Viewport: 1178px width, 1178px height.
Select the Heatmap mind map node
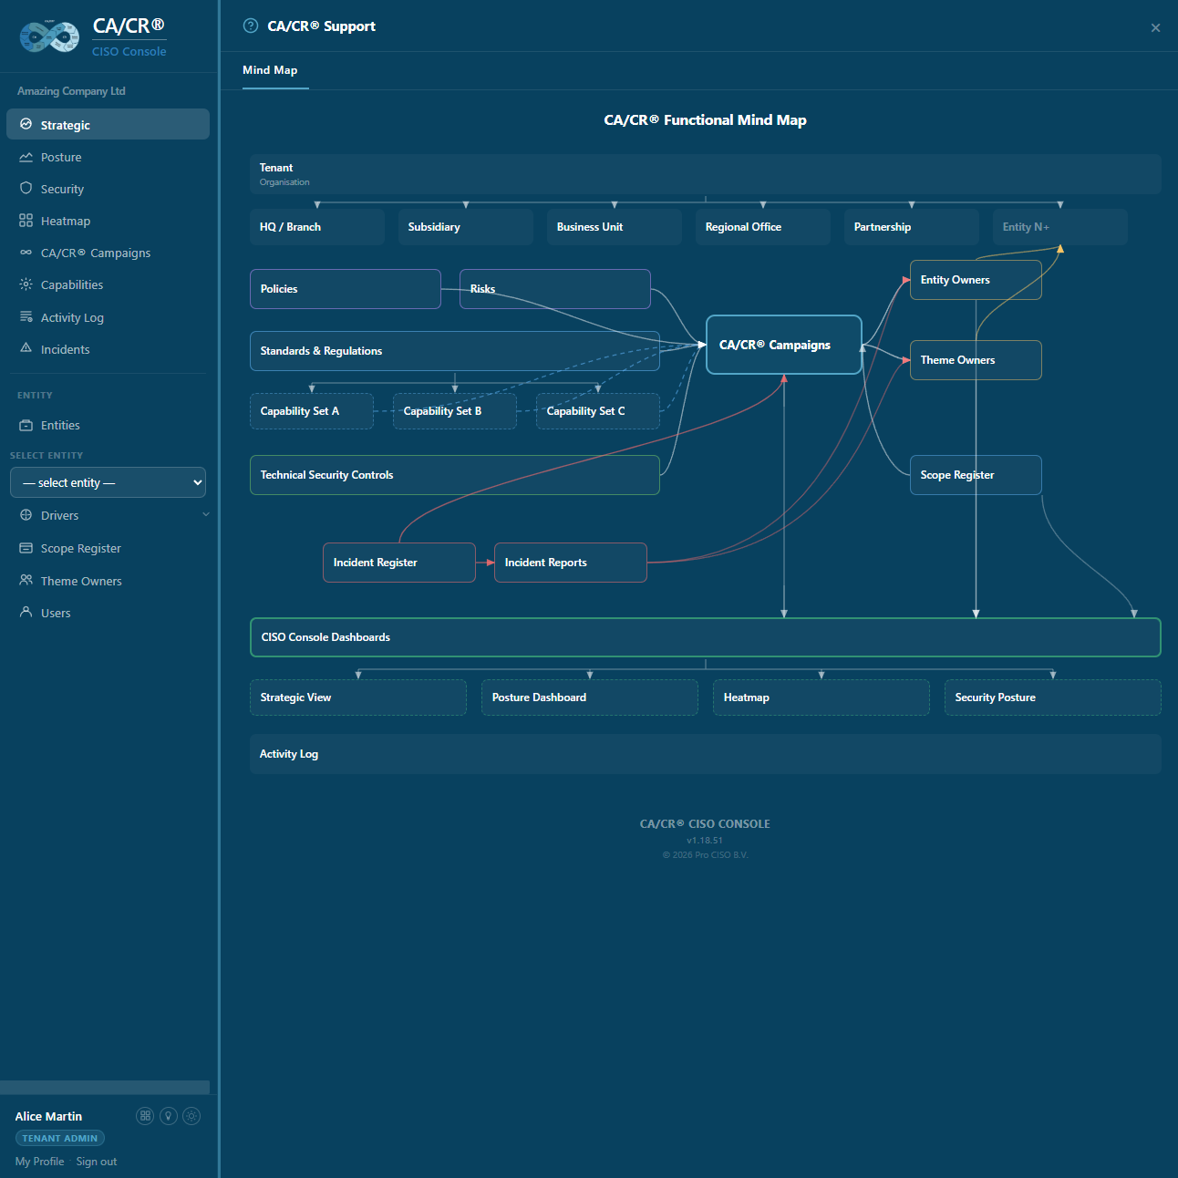(821, 697)
